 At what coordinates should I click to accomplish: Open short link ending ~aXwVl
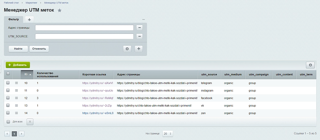[x=97, y=83]
